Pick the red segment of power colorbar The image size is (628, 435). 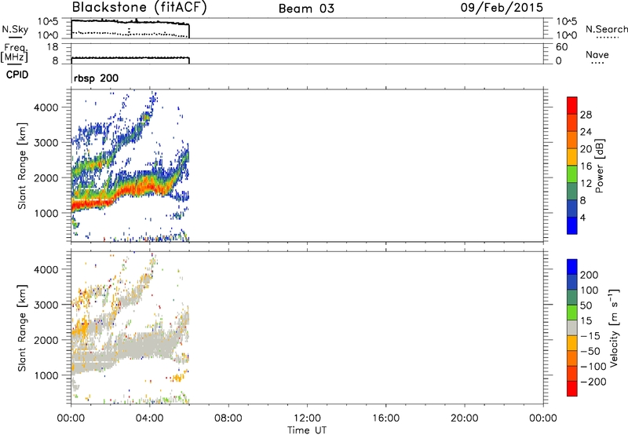pyautogui.click(x=572, y=105)
